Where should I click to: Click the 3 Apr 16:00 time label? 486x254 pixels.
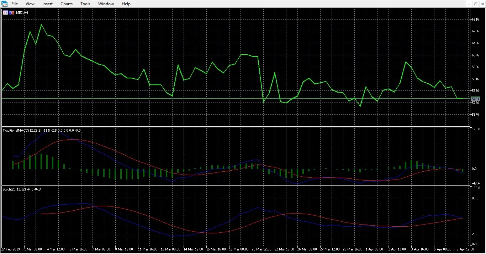(420, 249)
